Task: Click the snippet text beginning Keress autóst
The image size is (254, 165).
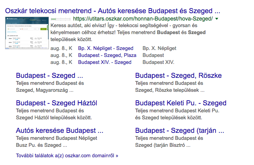Action: [128, 33]
